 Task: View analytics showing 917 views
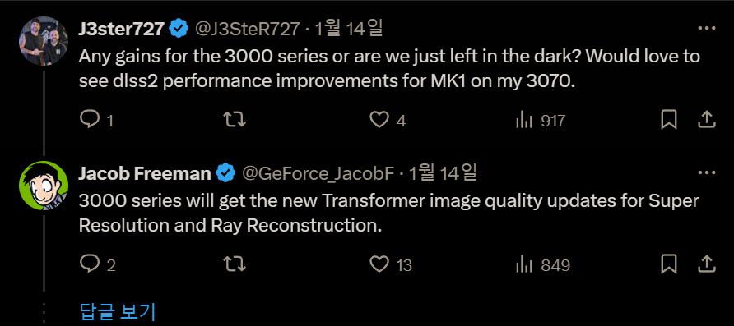tap(540, 122)
